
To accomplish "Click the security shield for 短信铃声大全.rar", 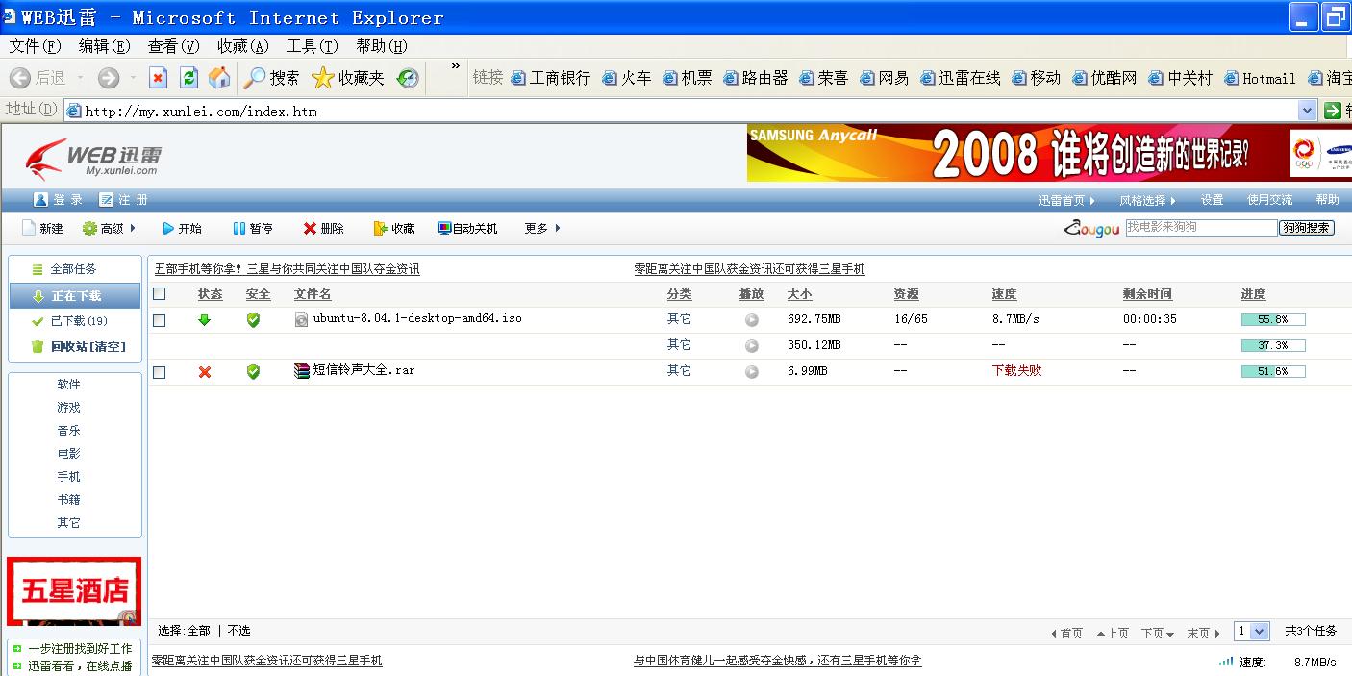I will click(253, 371).
